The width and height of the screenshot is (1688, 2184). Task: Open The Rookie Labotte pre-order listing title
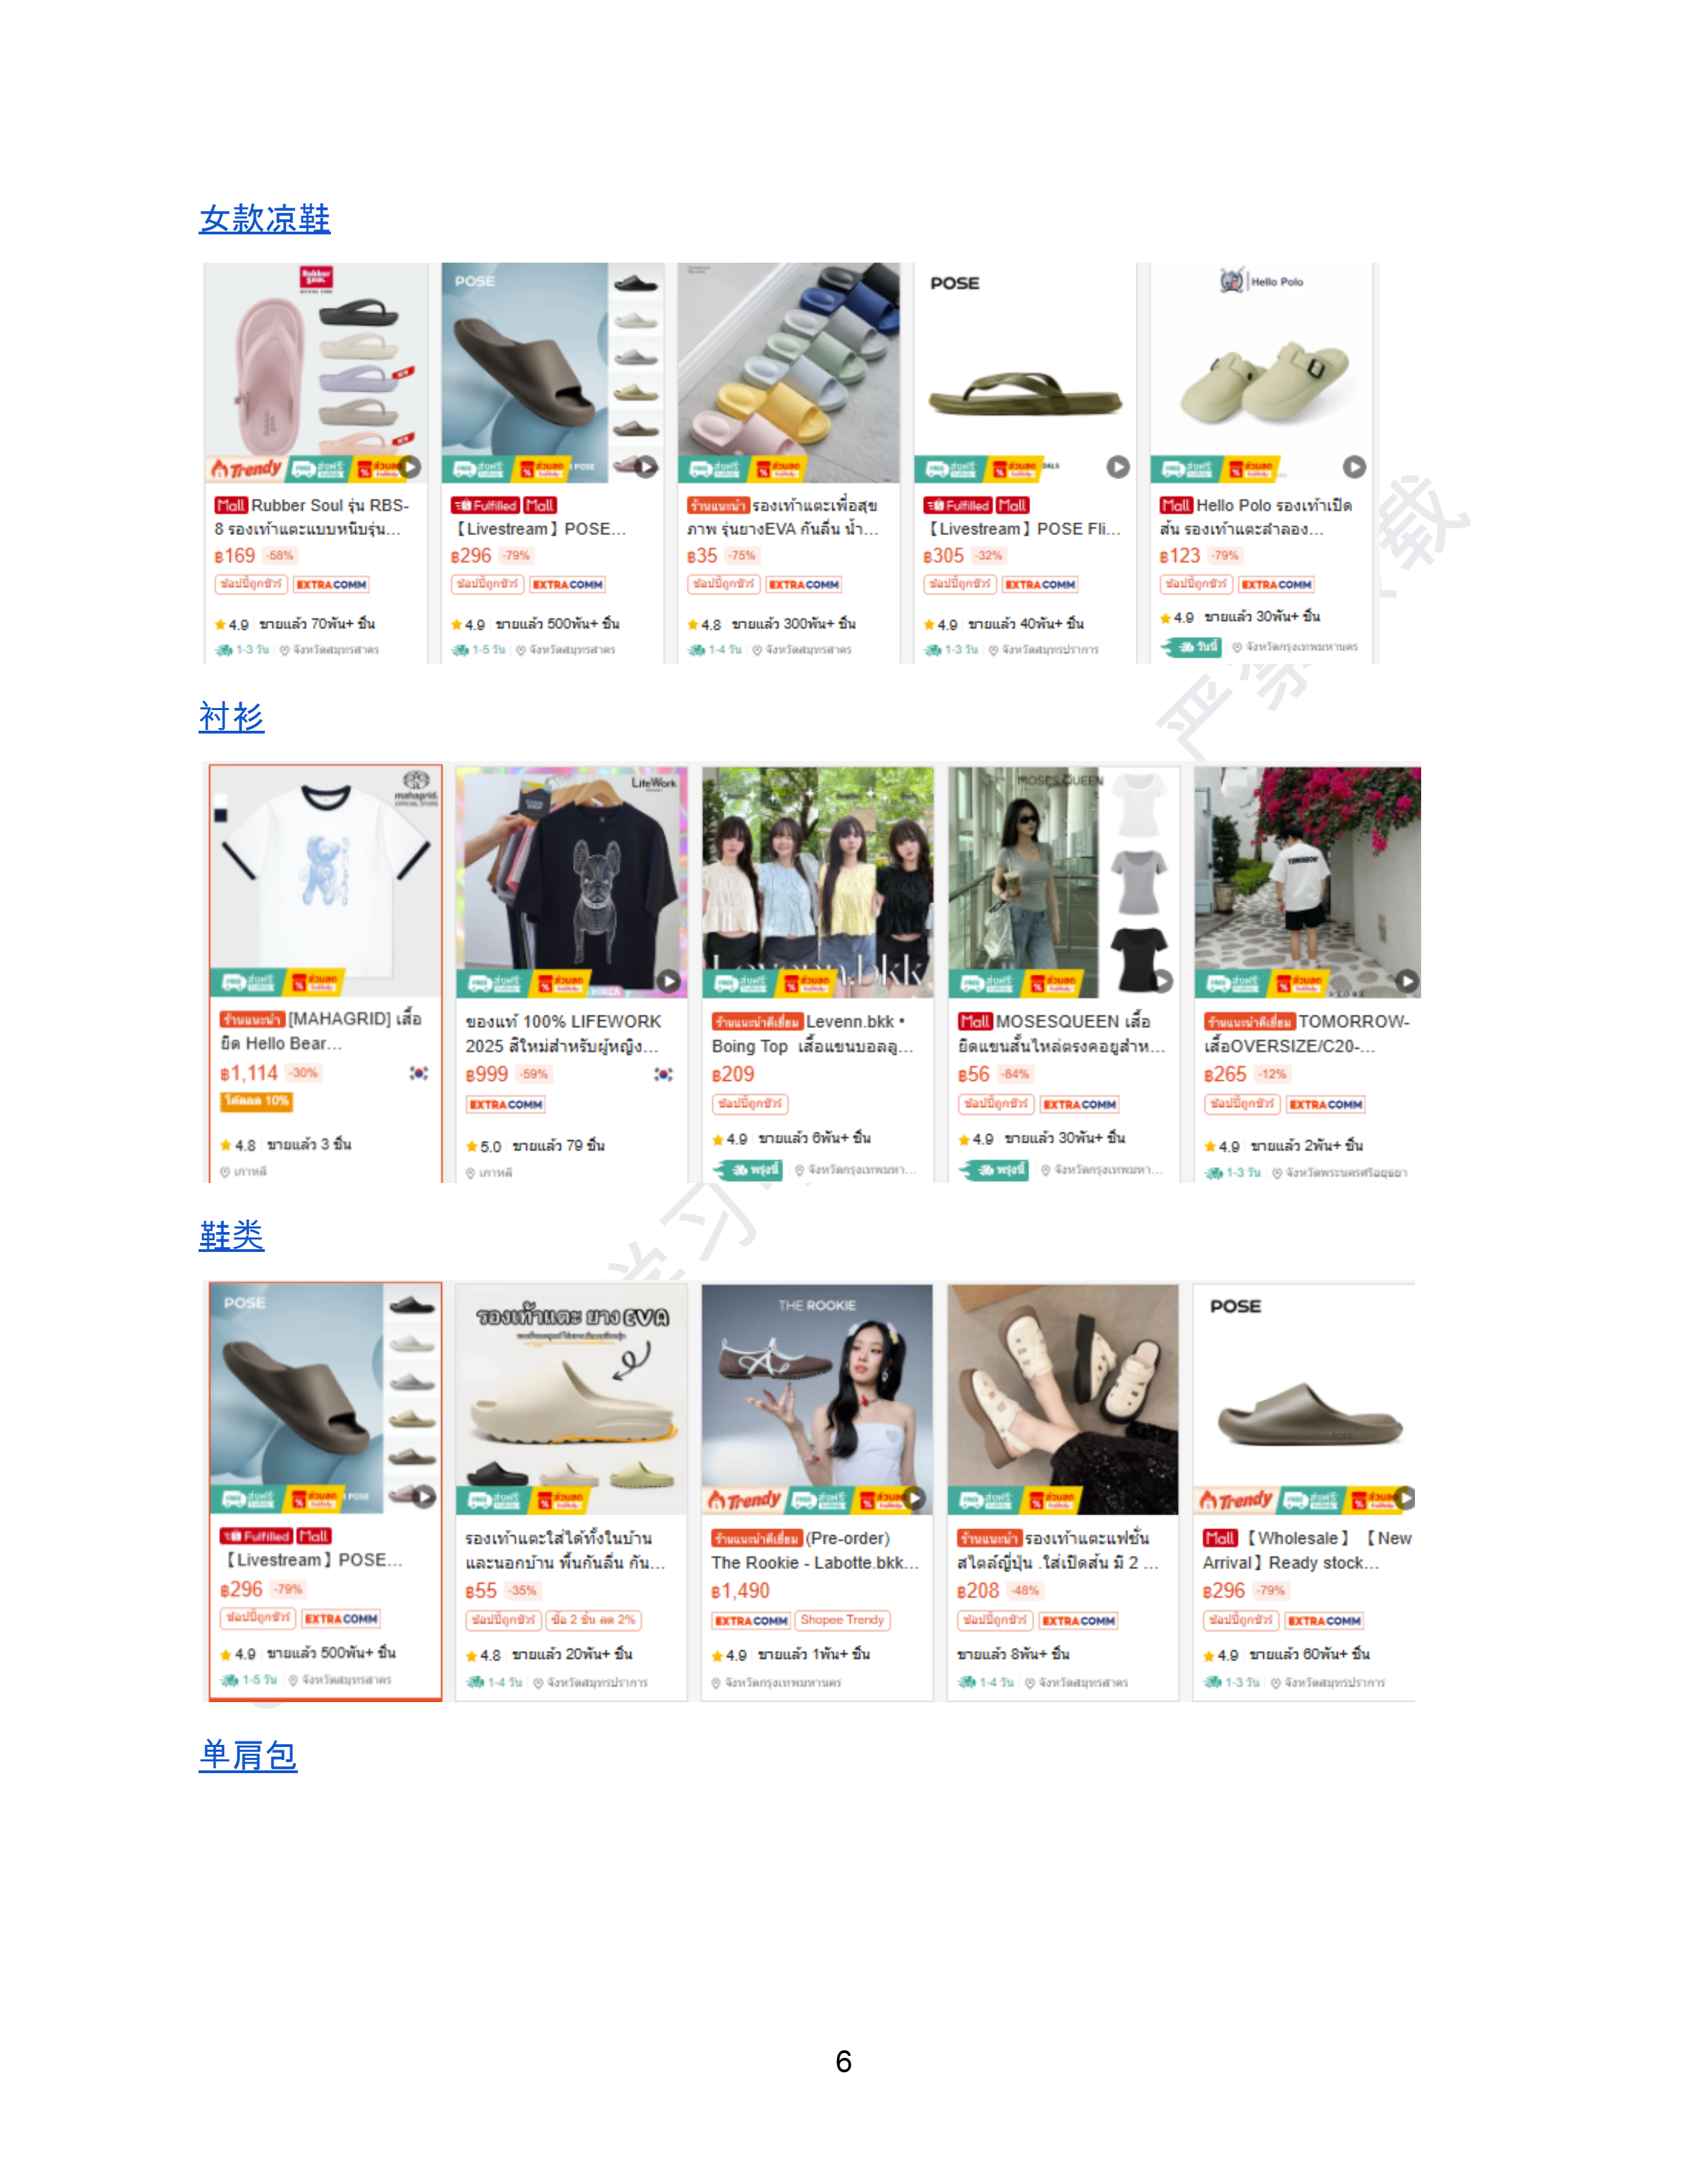tap(814, 1550)
